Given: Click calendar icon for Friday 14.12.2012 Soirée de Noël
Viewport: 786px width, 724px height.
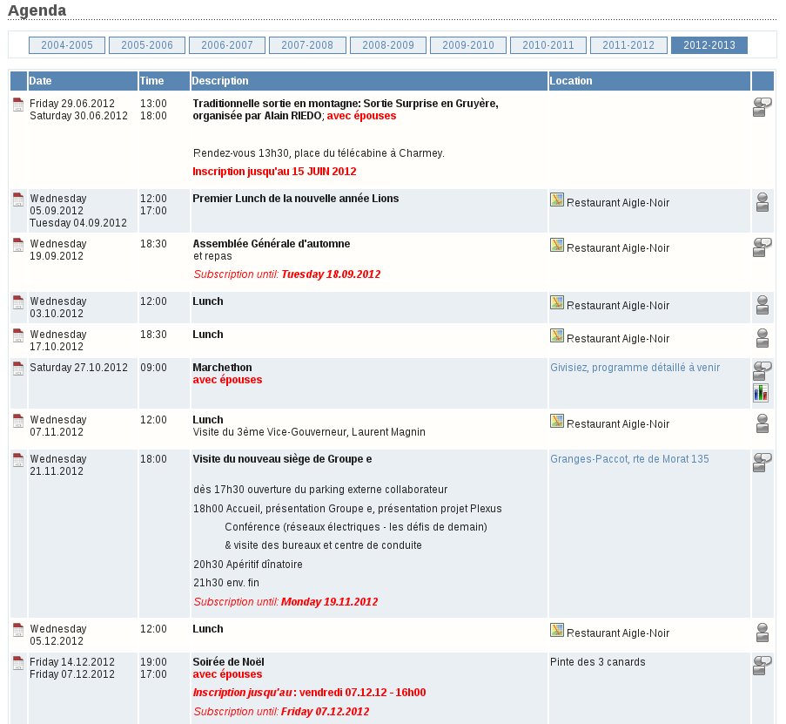Looking at the screenshot, I should 18,663.
